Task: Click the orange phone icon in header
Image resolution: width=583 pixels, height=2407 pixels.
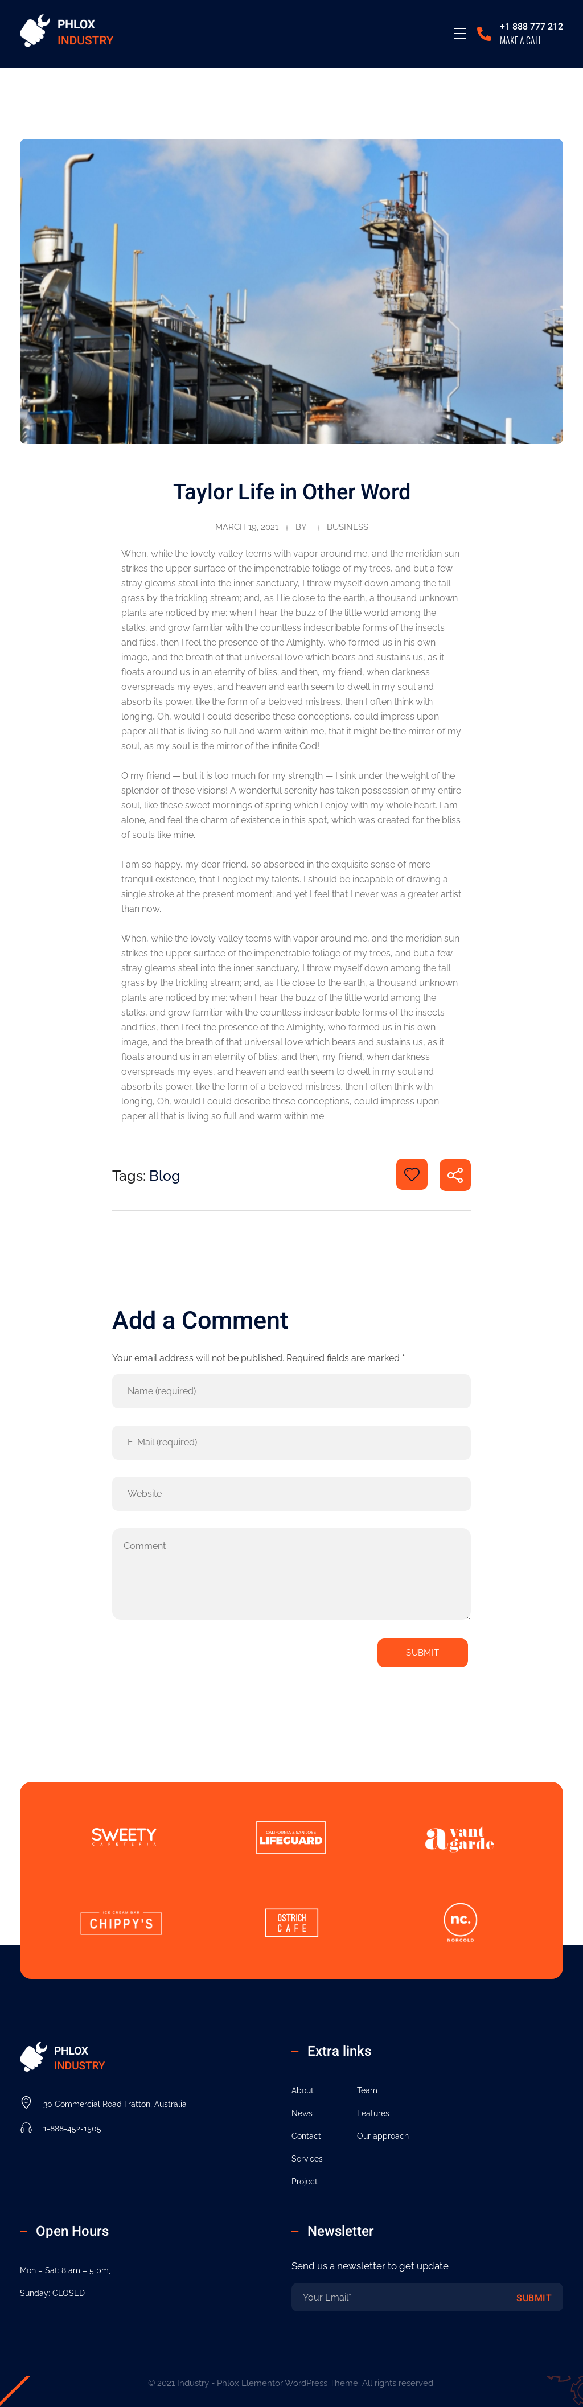Action: click(484, 34)
